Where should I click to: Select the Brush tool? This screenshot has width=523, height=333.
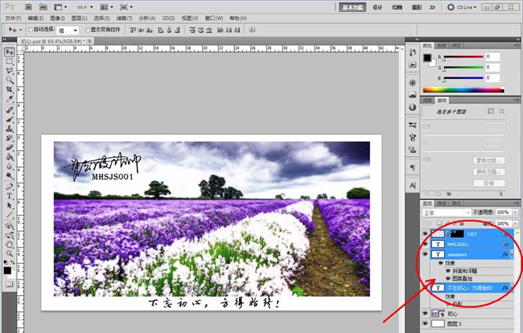tap(9, 119)
